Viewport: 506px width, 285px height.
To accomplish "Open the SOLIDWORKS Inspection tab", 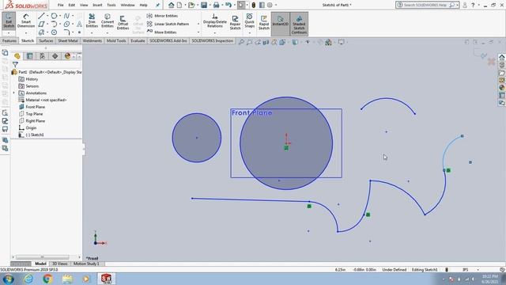I will coord(213,40).
